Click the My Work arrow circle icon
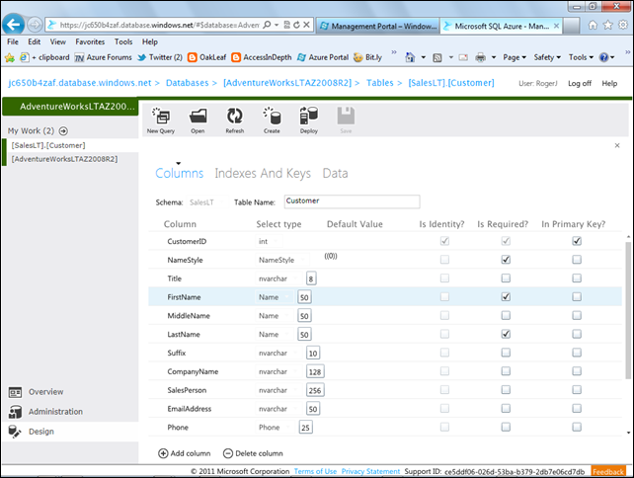 point(63,131)
